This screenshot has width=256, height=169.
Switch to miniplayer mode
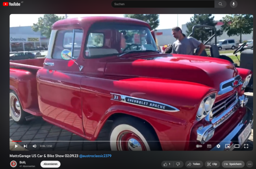tap(228, 146)
